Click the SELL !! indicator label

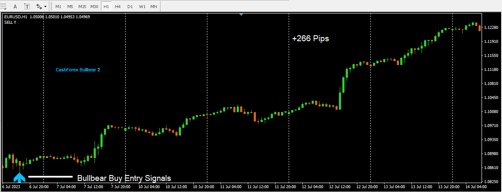(10, 22)
